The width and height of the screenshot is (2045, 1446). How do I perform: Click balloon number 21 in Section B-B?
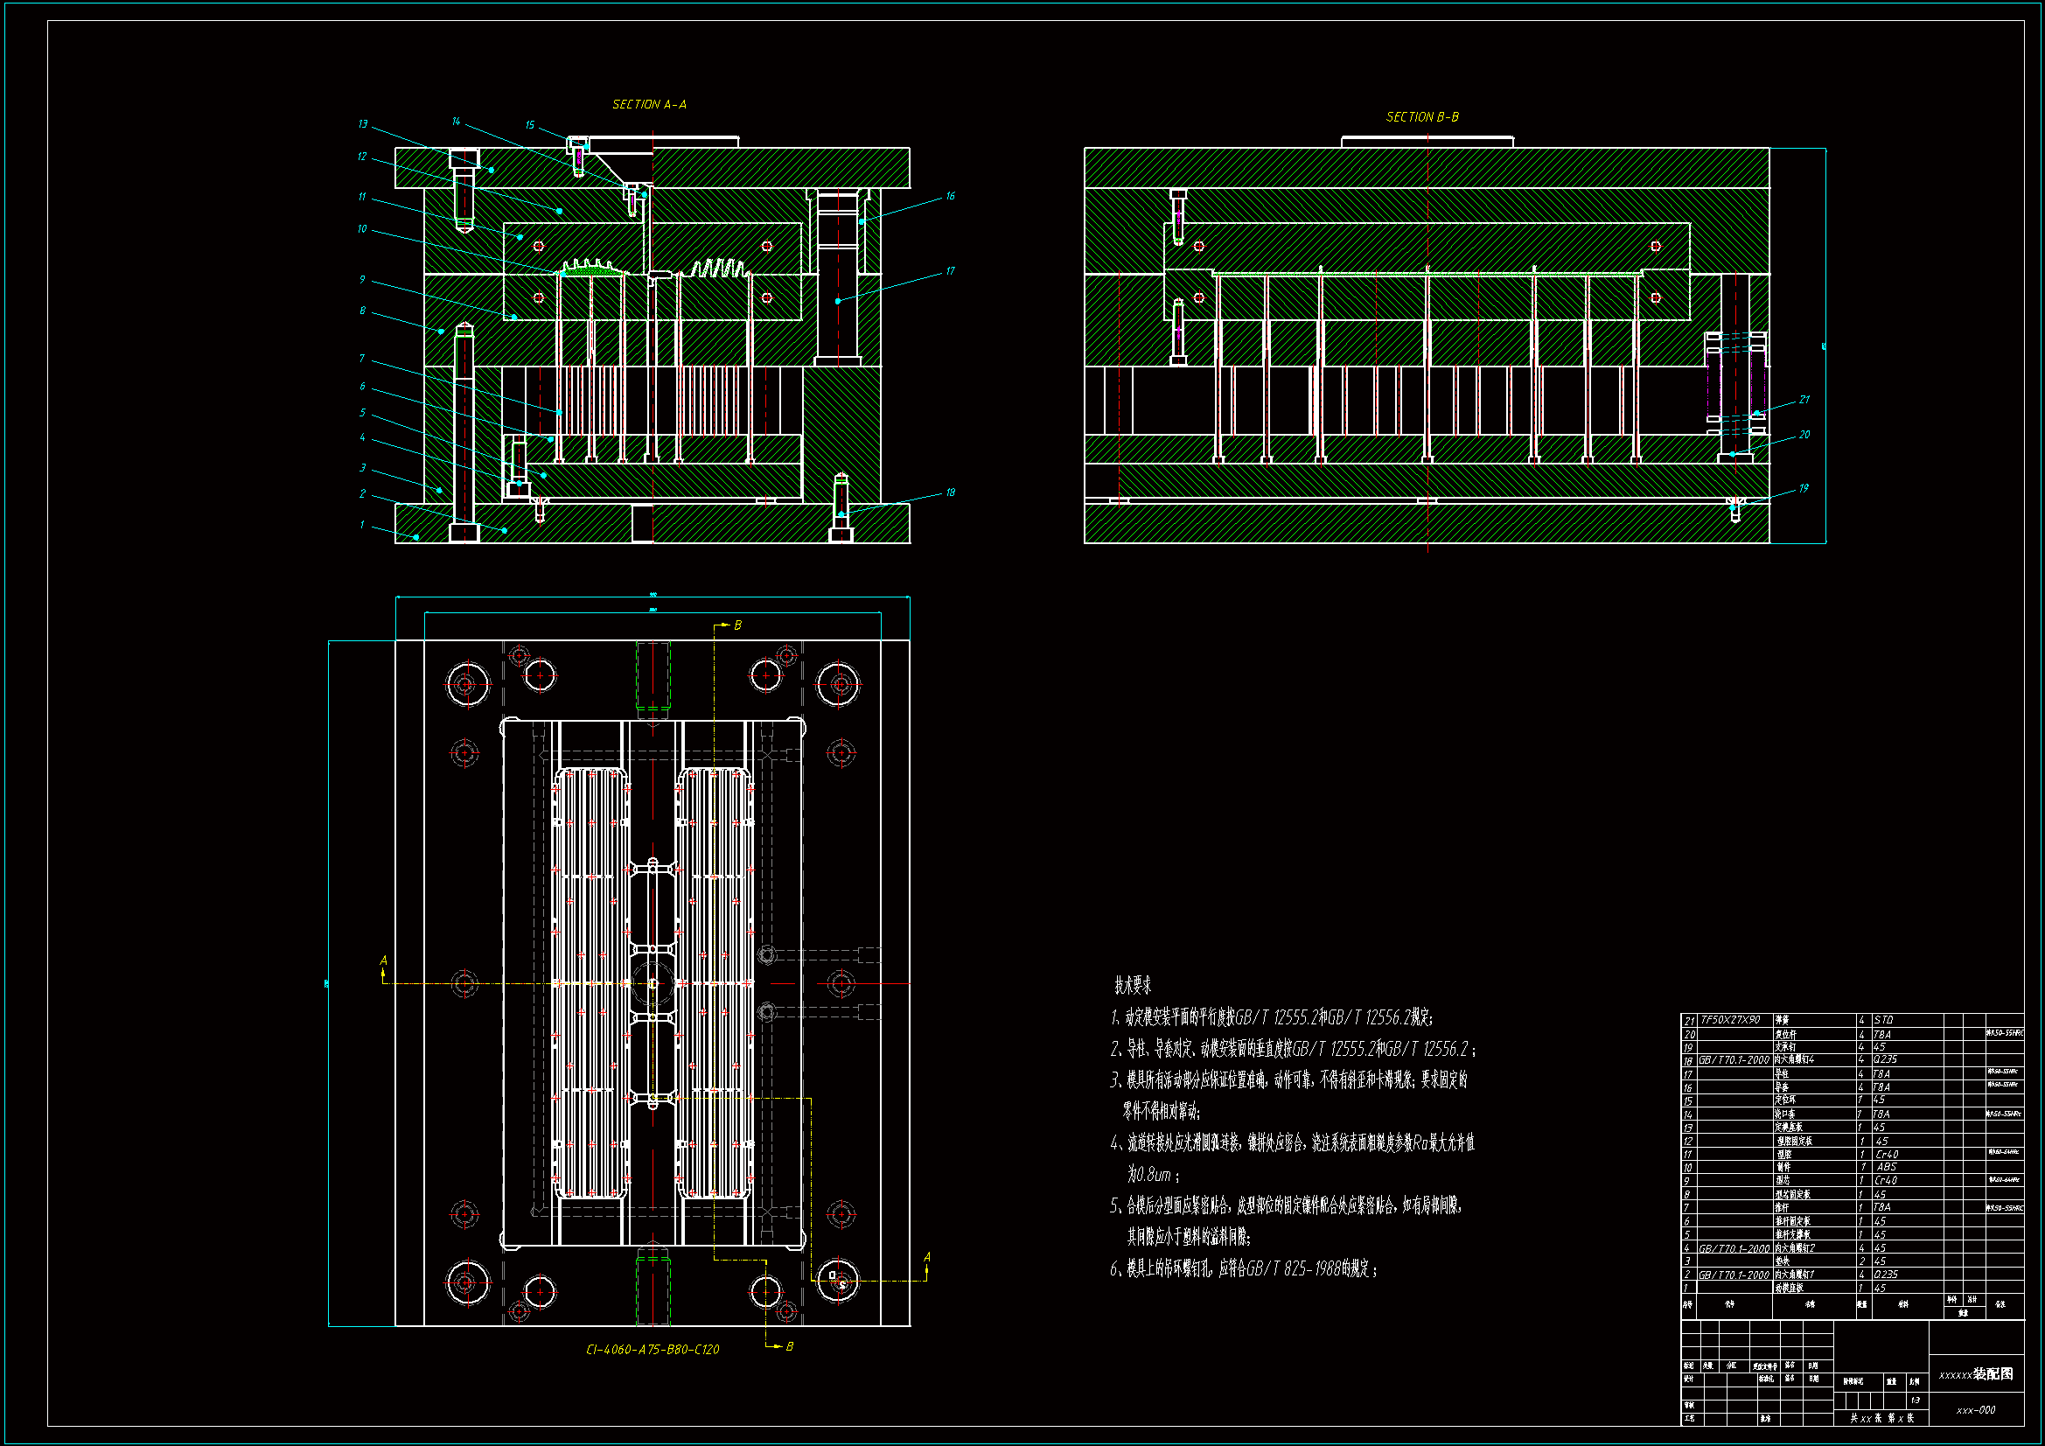pyautogui.click(x=1804, y=400)
